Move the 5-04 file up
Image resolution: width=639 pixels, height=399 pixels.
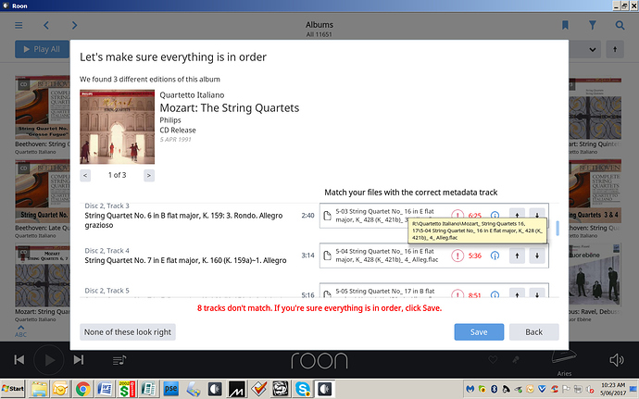tap(517, 256)
